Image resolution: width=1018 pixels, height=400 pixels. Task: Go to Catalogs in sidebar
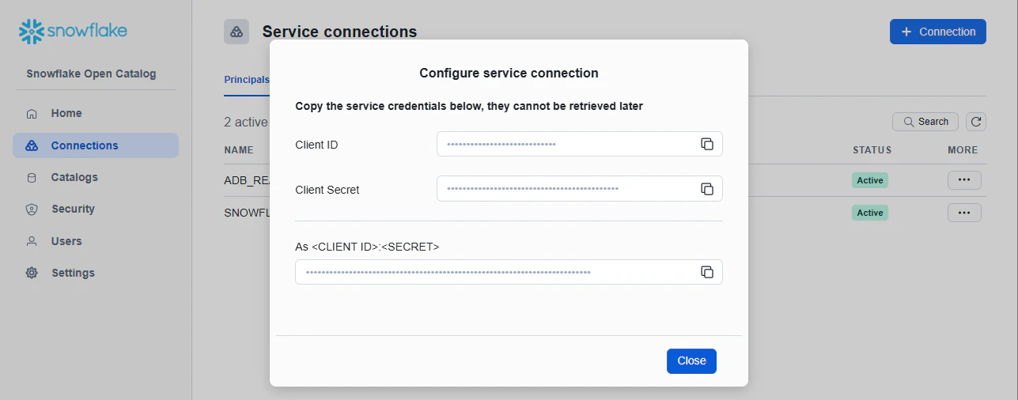tap(74, 177)
